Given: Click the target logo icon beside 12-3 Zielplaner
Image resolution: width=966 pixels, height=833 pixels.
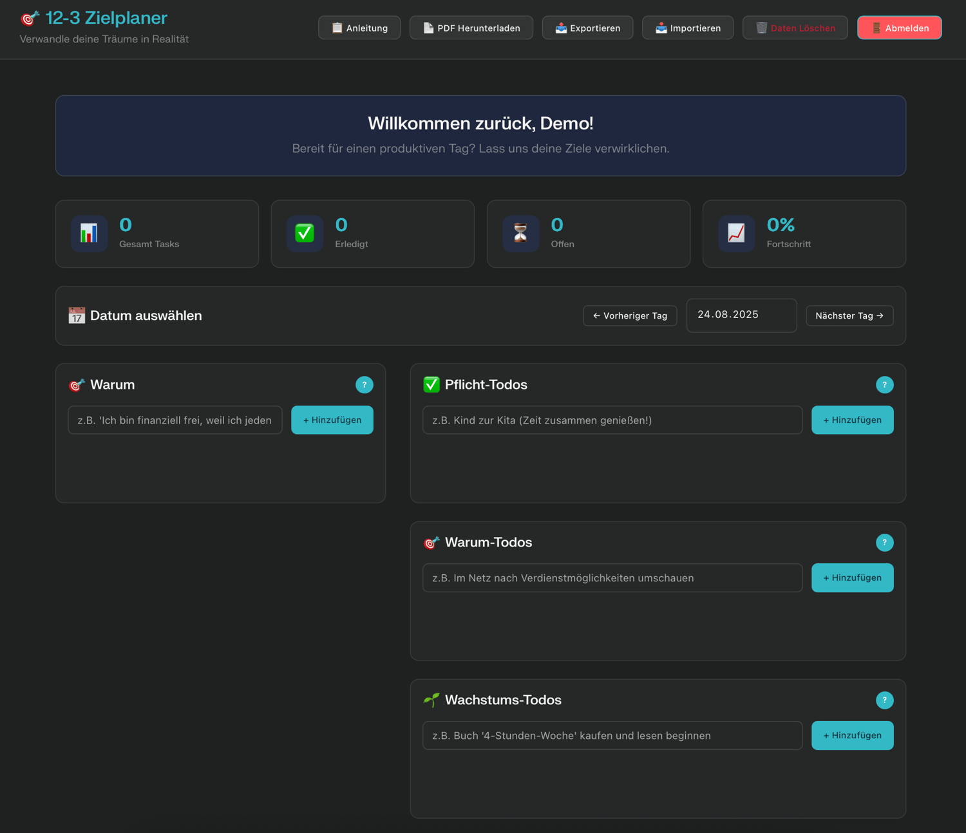Looking at the screenshot, I should (x=30, y=19).
